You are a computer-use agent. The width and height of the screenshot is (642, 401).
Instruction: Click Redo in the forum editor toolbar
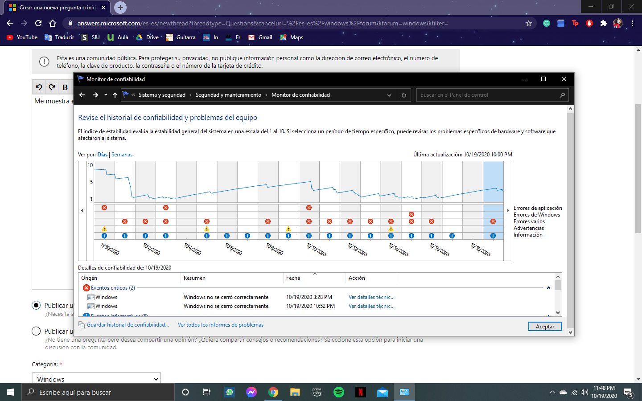coord(52,87)
